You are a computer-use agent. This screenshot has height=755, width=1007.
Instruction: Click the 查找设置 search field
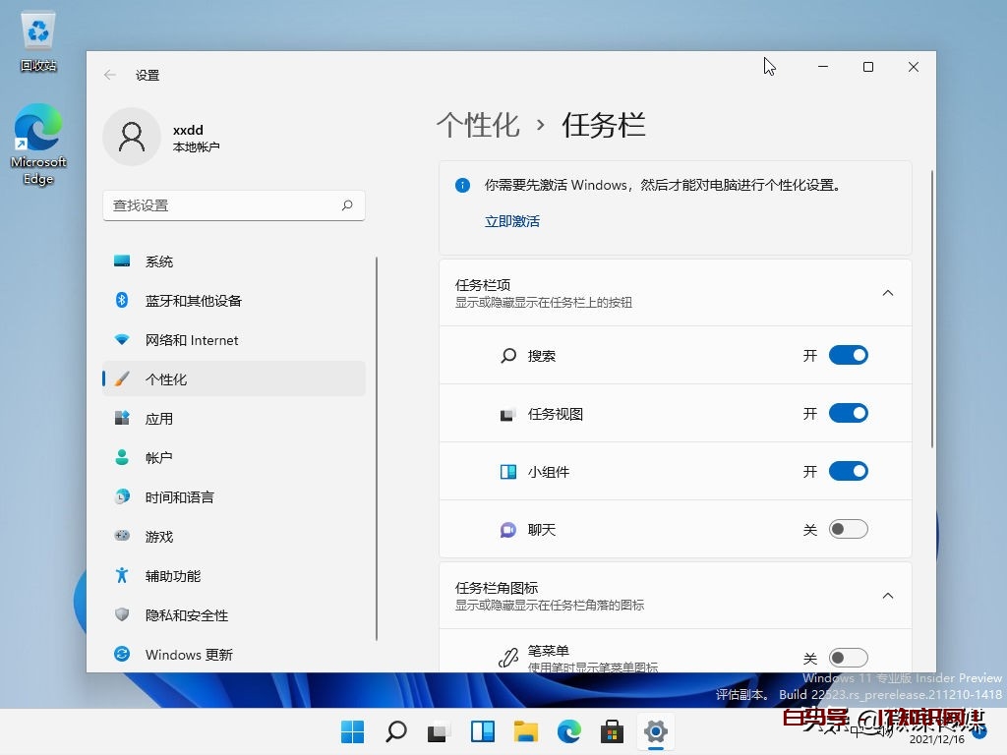pos(221,205)
